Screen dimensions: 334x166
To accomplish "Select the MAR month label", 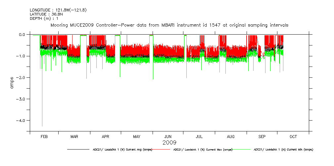I will click(x=74, y=136).
